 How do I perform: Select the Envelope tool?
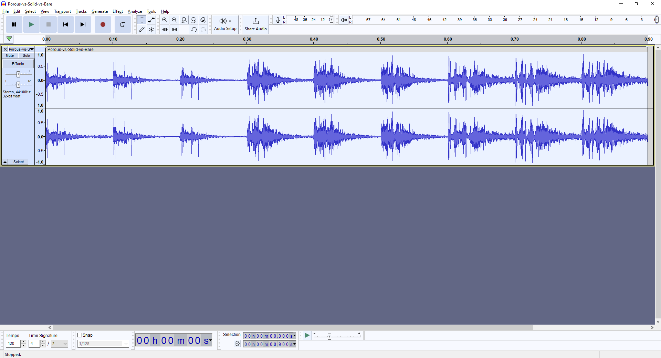click(151, 20)
